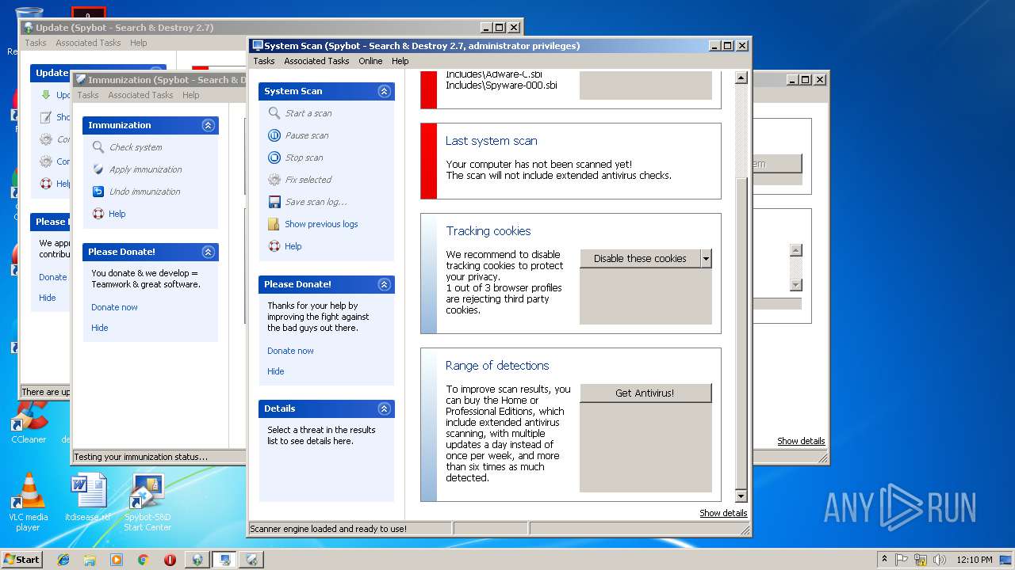Viewport: 1015px width, 570px height.
Task: Open Help menu in Immunization window
Action: pyautogui.click(x=191, y=95)
